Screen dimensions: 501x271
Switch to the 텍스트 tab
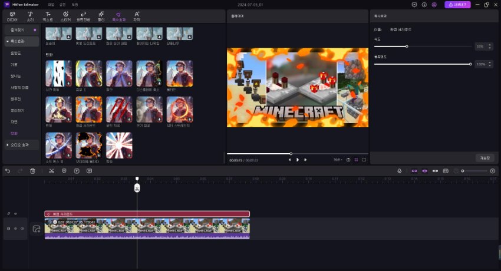click(x=48, y=16)
